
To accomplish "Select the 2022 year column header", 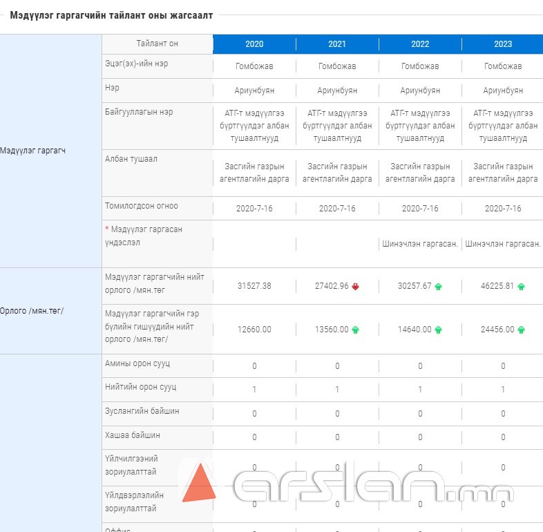I will click(x=420, y=44).
